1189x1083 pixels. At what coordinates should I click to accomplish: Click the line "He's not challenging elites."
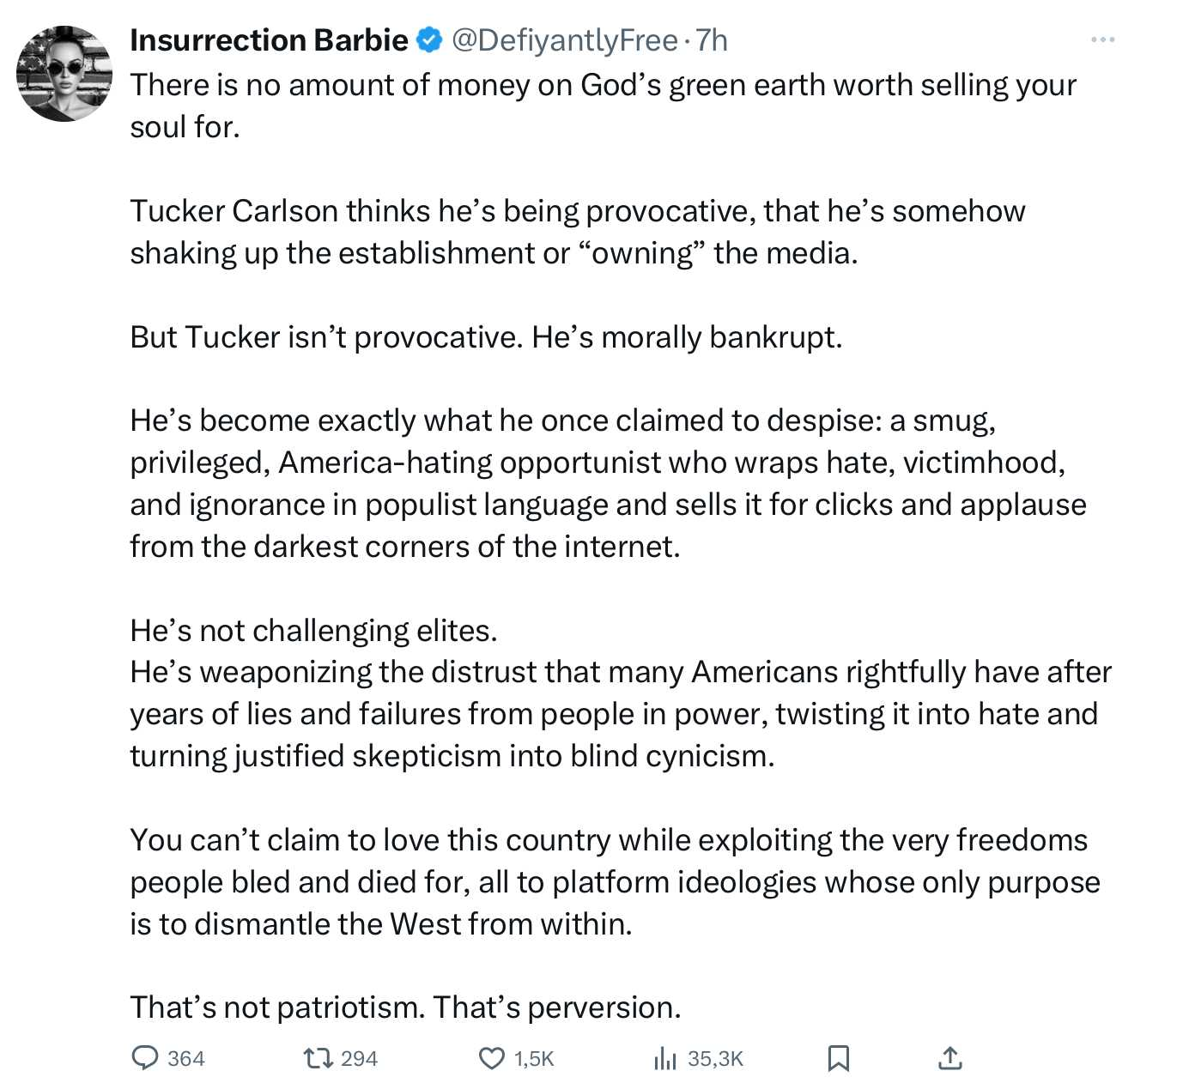pyautogui.click(x=313, y=631)
